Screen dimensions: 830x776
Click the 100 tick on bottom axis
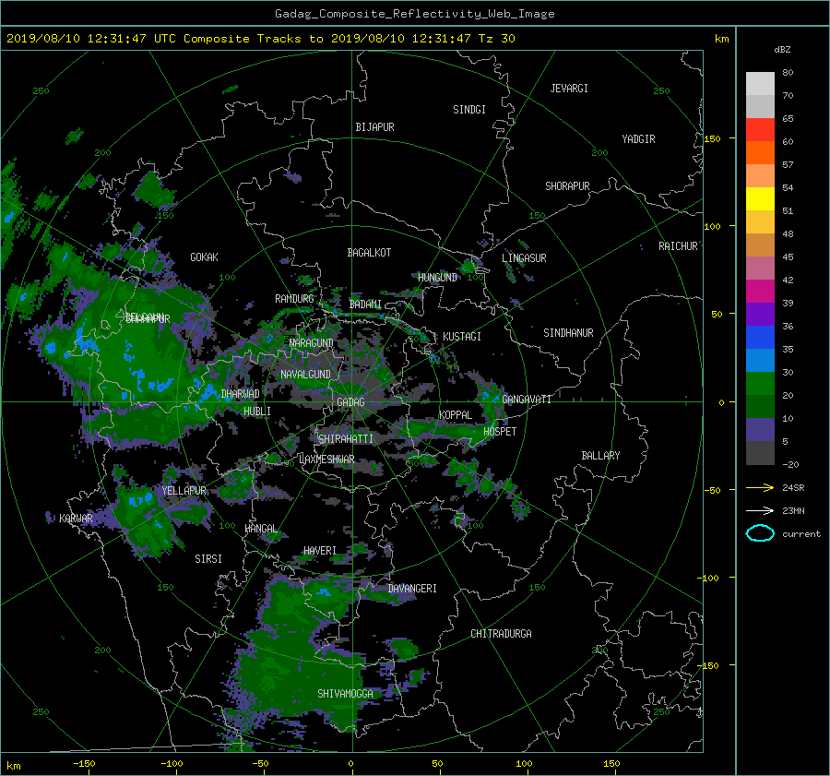pos(524,764)
